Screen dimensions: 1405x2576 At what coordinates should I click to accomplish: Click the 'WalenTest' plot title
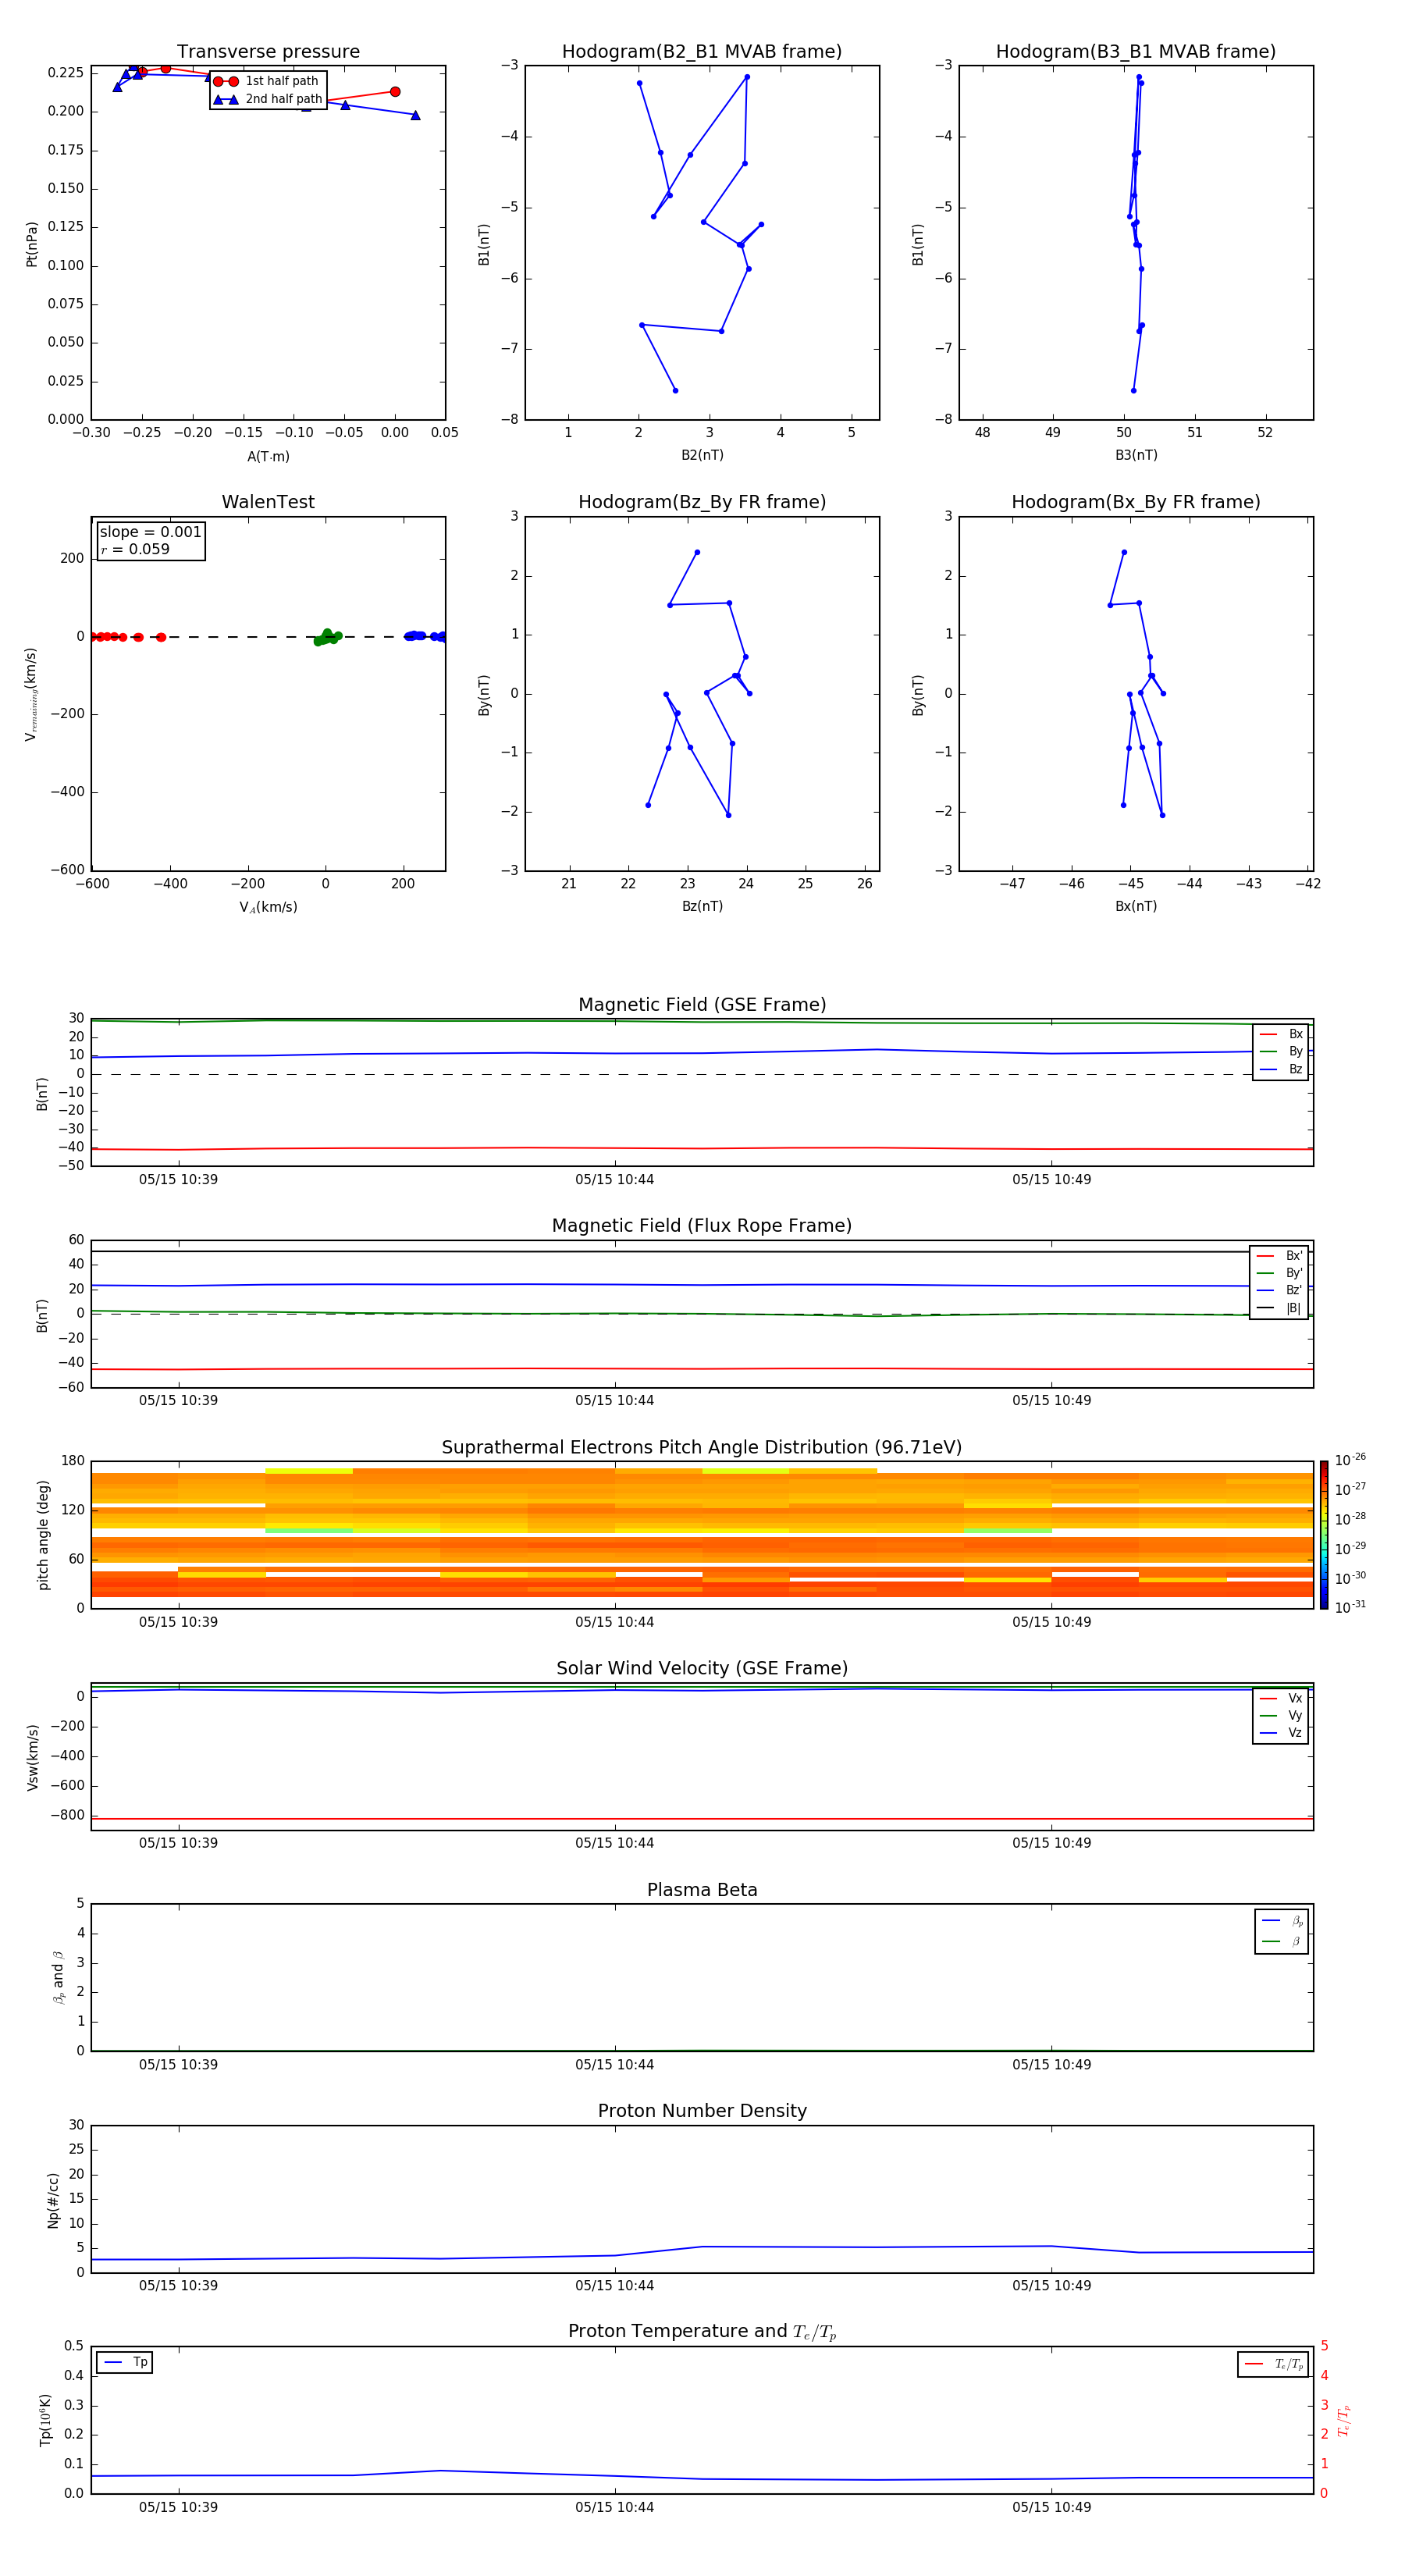tap(268, 502)
